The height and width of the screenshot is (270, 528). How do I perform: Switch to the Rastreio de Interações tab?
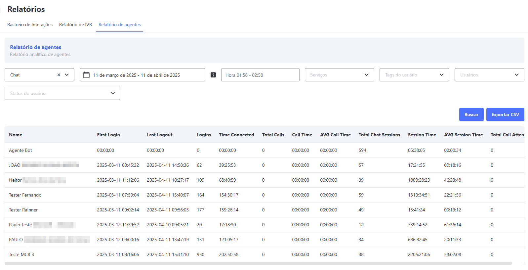tap(30, 24)
